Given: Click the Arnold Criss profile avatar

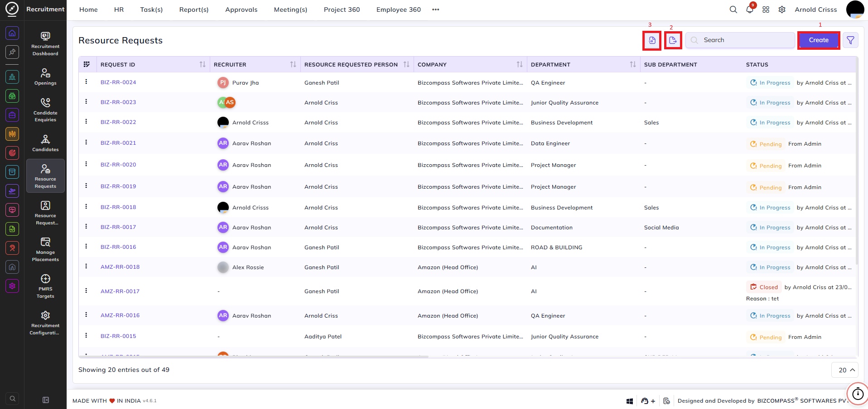Looking at the screenshot, I should click(855, 10).
